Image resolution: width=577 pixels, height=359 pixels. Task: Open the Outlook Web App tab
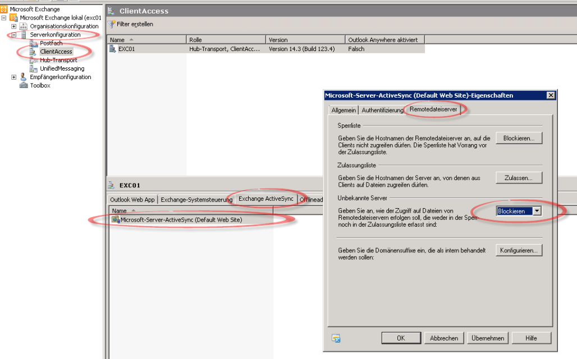click(x=132, y=199)
